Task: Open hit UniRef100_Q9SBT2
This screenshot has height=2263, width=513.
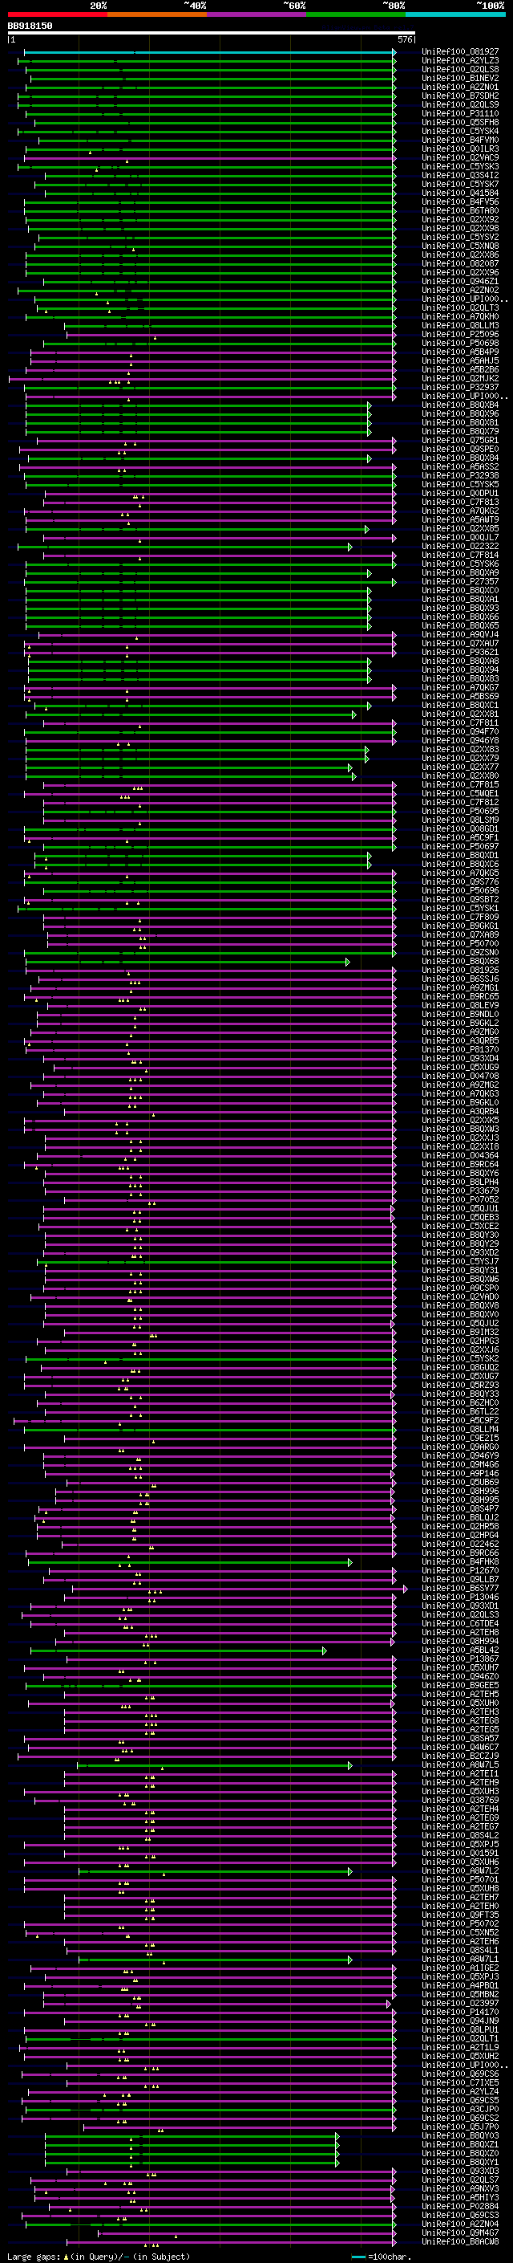Action: click(x=460, y=900)
